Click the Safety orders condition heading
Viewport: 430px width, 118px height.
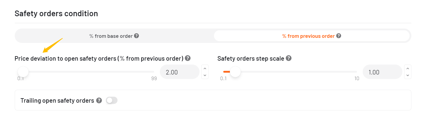pos(56,14)
